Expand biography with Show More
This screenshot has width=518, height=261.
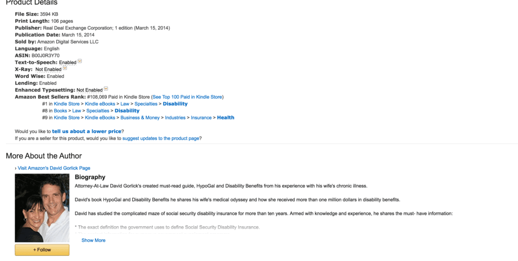[94, 240]
